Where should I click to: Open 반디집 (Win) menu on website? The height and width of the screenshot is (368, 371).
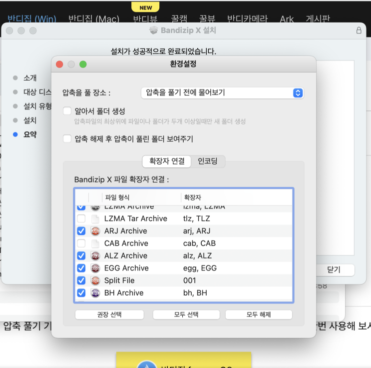(31, 18)
